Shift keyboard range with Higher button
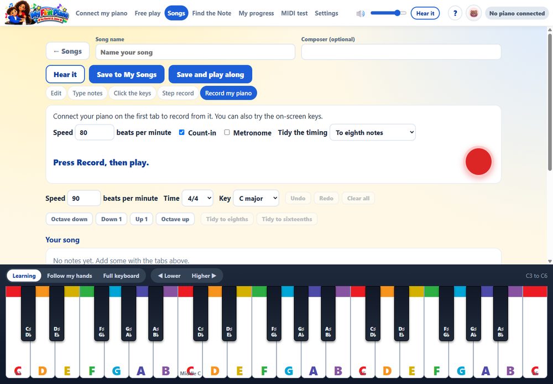This screenshot has height=384, width=553. pyautogui.click(x=204, y=276)
